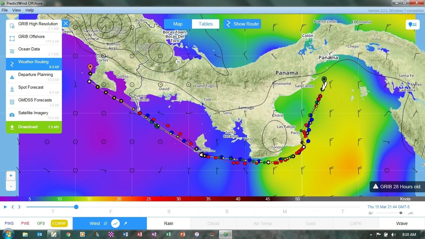Click the green Download button
The width and height of the screenshot is (425, 239).
(x=34, y=127)
